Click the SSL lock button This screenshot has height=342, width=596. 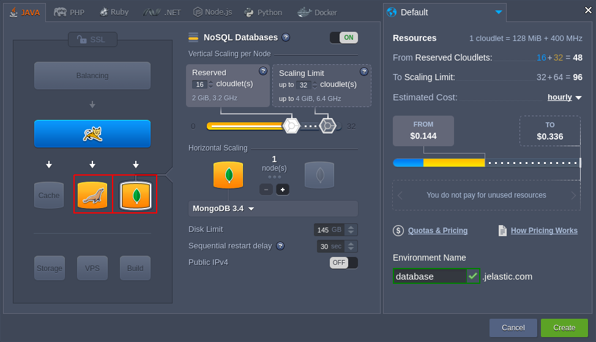coord(92,40)
